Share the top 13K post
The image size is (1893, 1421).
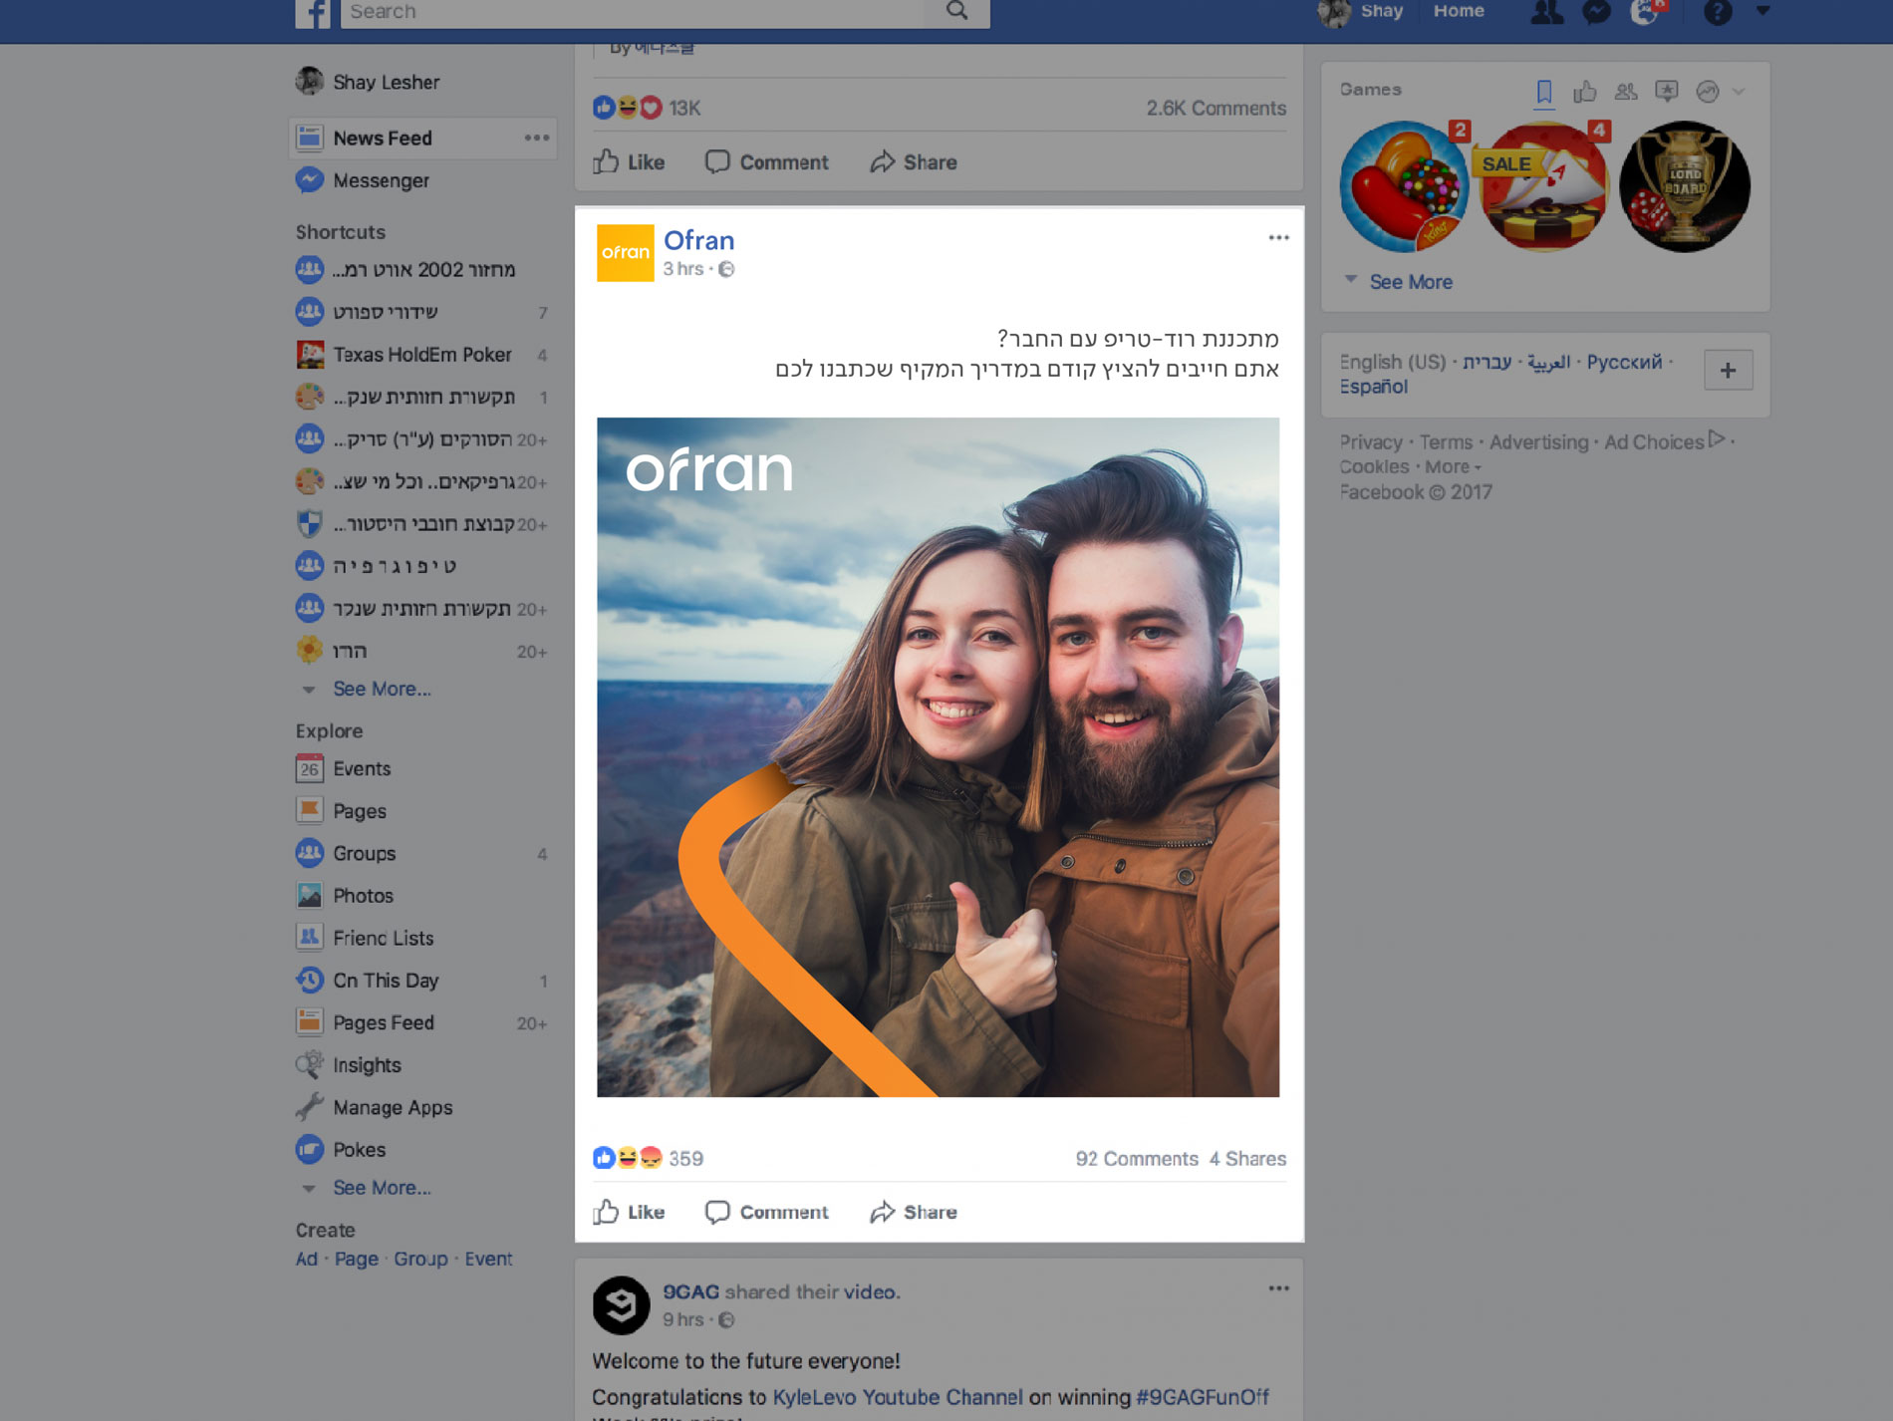click(x=914, y=161)
